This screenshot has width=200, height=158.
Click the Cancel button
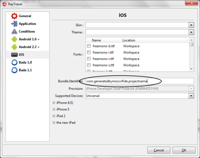(x=159, y=150)
